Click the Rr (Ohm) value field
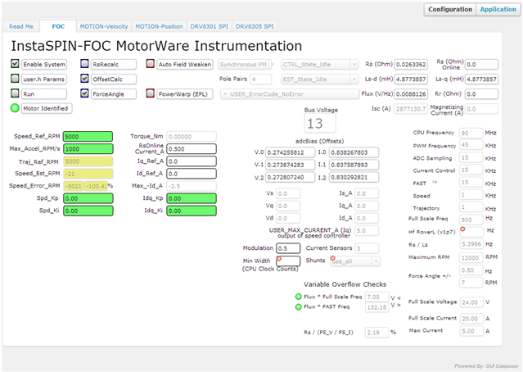Viewport: 523px width, 372px height. click(481, 94)
